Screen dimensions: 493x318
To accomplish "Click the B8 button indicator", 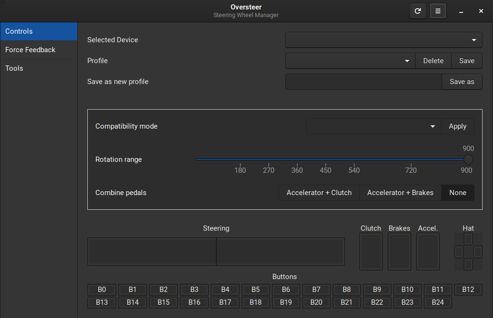I will point(346,290).
